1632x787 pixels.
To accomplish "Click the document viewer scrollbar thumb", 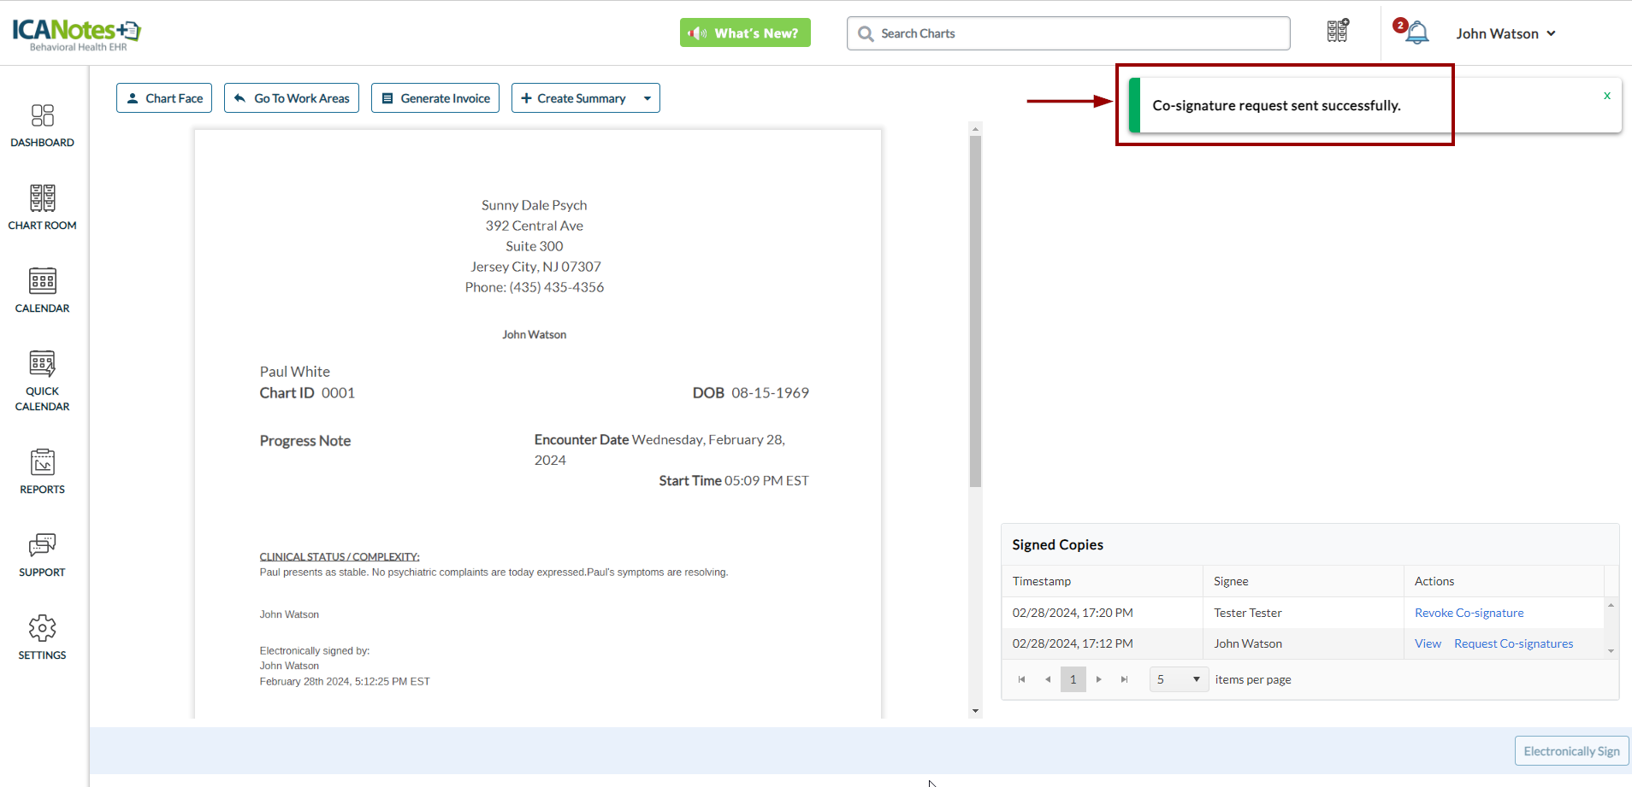I will pos(975,312).
